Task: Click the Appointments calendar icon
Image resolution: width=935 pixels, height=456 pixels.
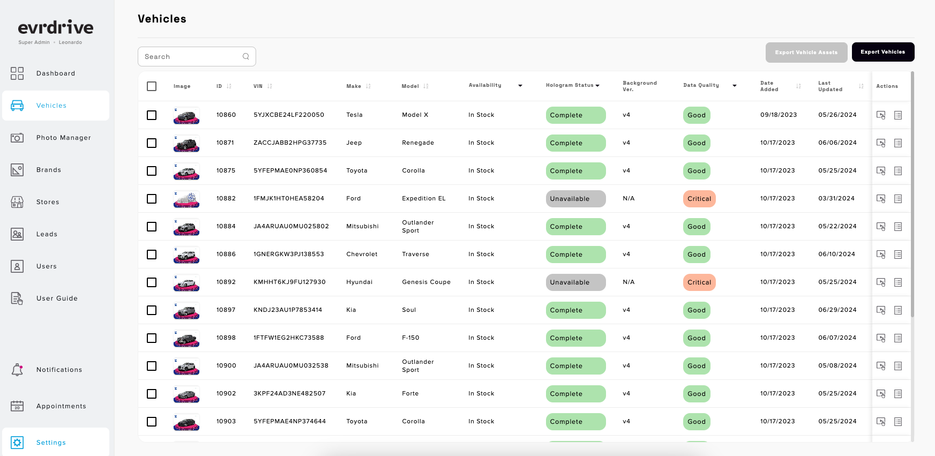Action: pos(17,406)
